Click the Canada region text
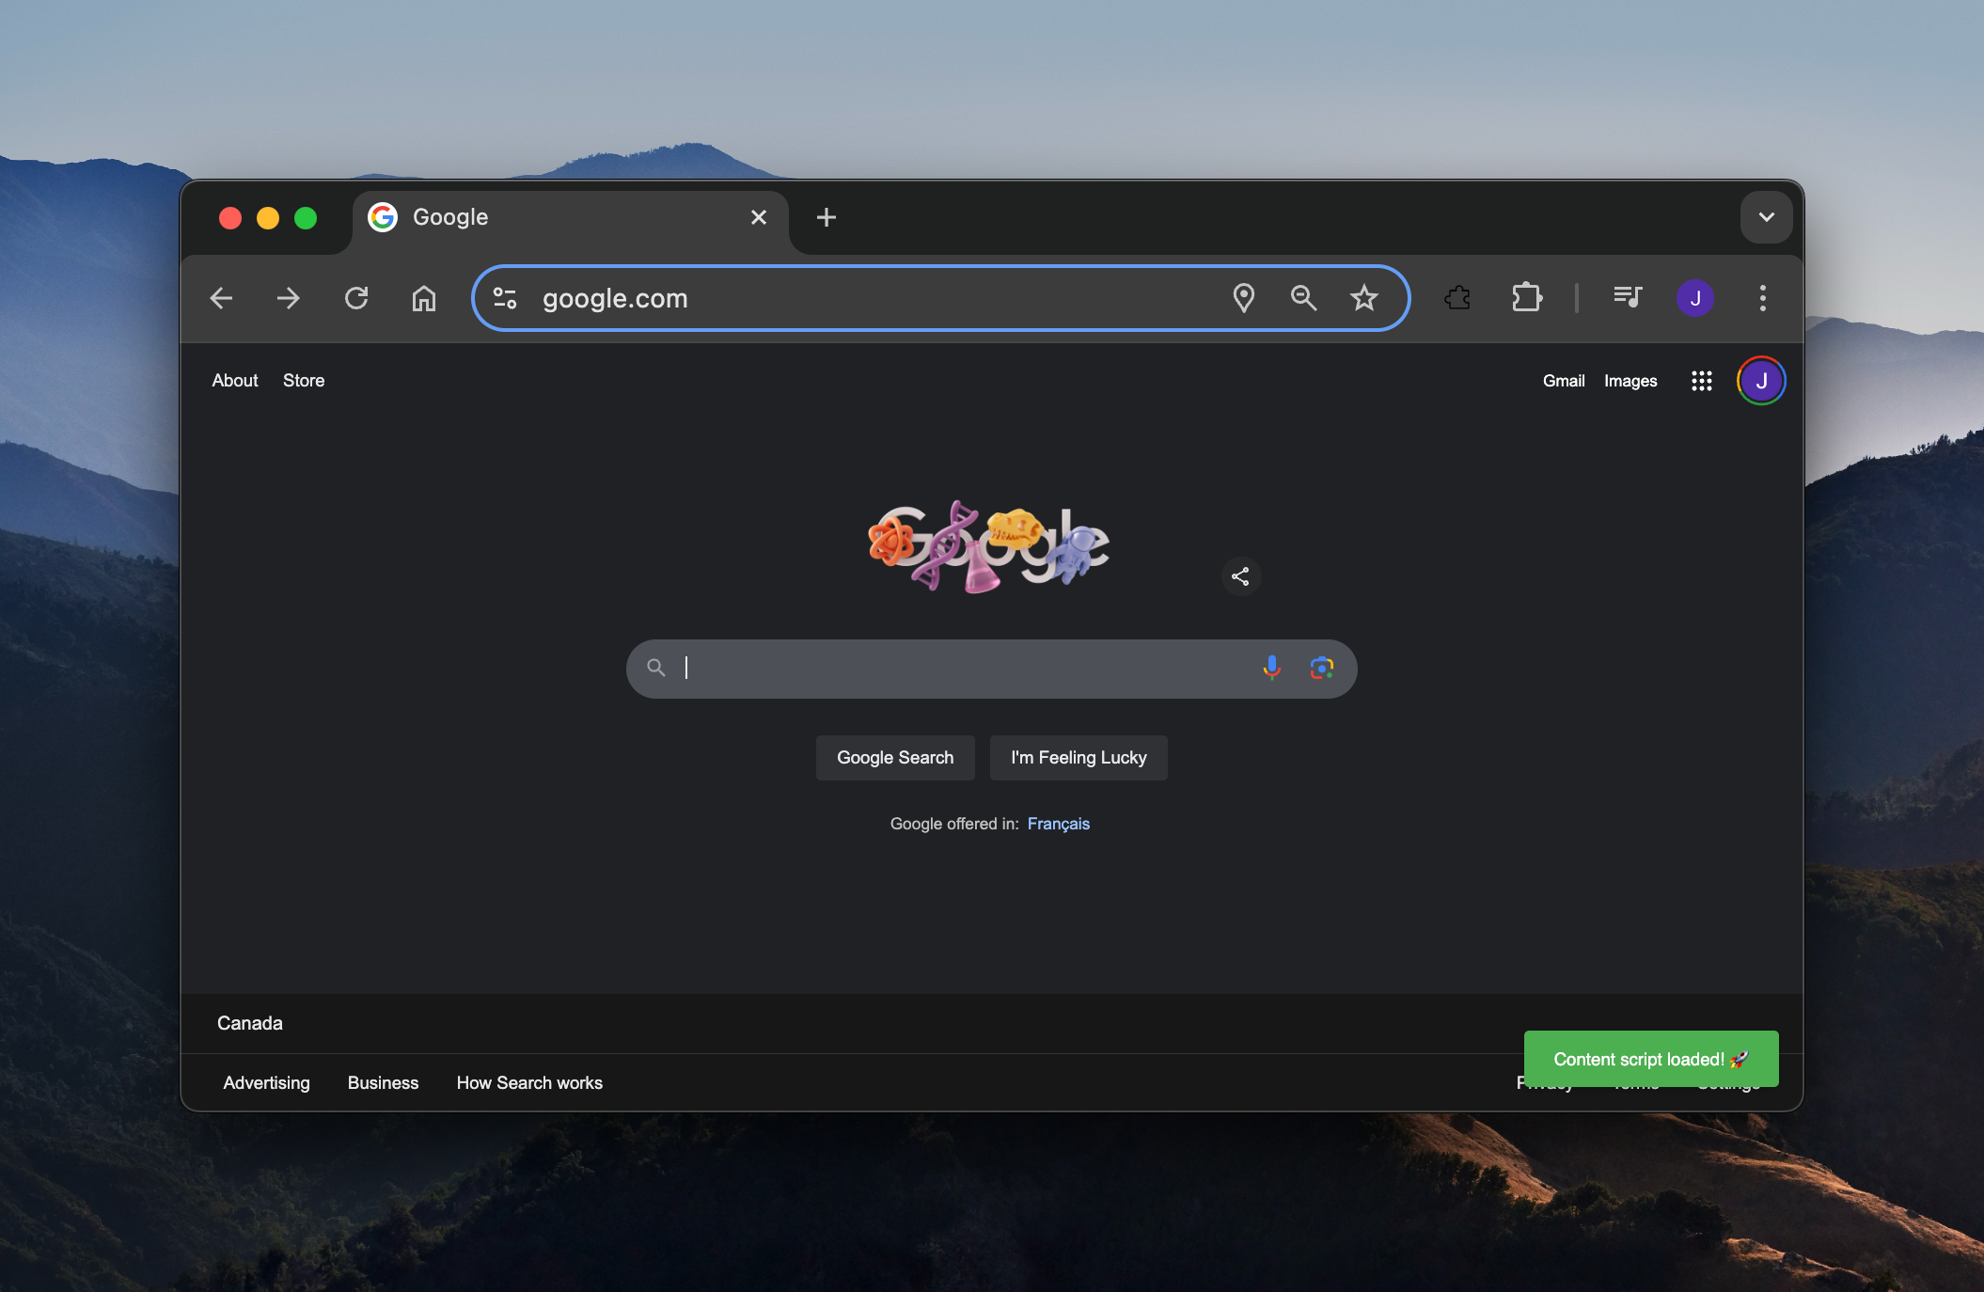Image resolution: width=1984 pixels, height=1292 pixels. click(249, 1023)
